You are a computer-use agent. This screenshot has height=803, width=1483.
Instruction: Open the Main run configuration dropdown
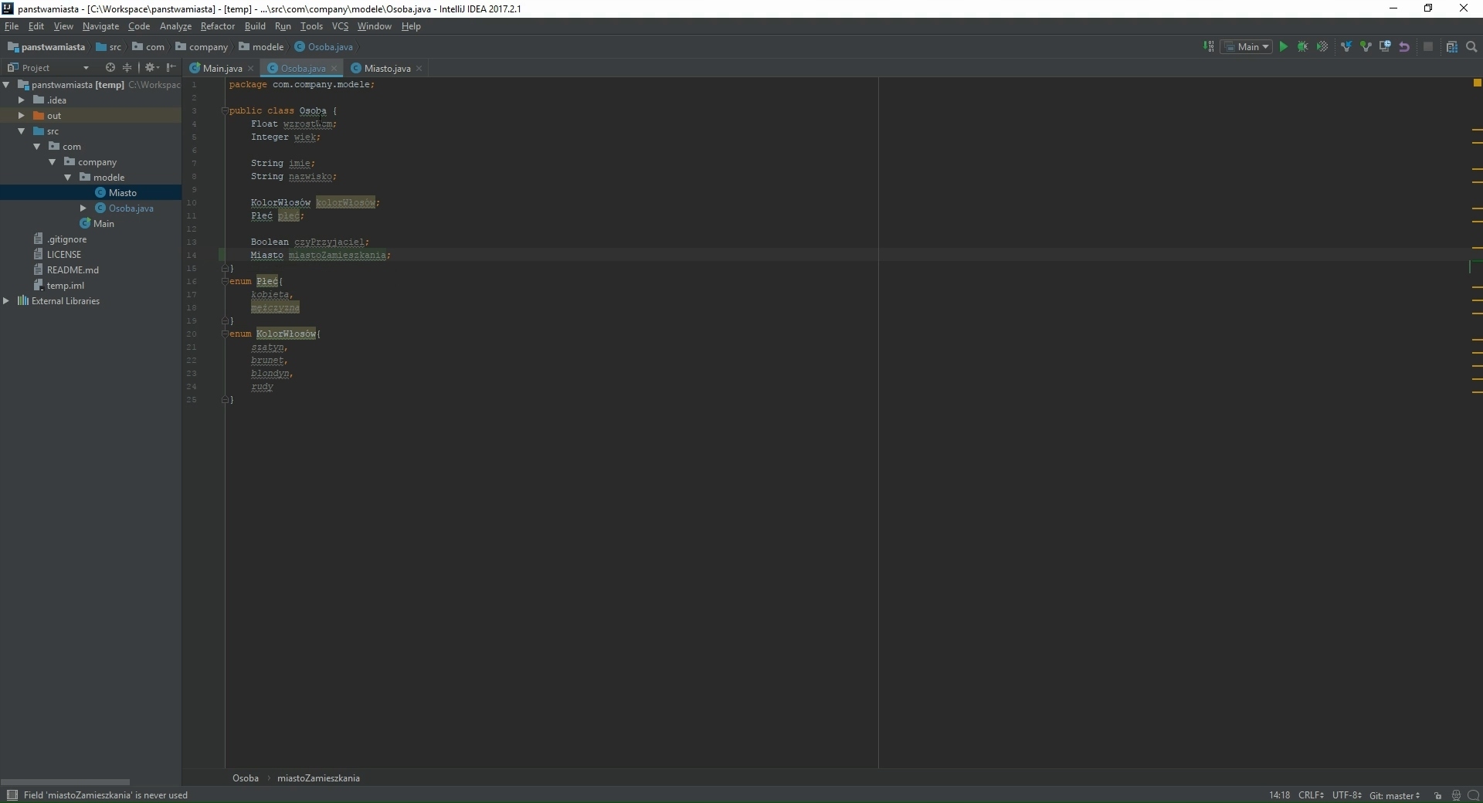(1247, 47)
